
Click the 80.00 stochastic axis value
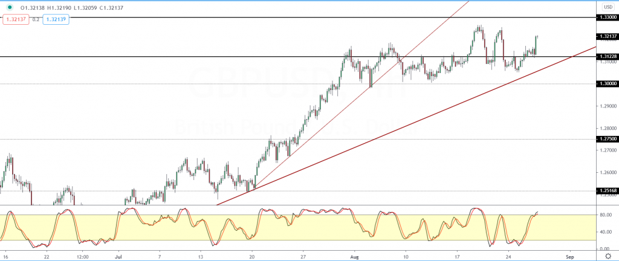coord(604,215)
